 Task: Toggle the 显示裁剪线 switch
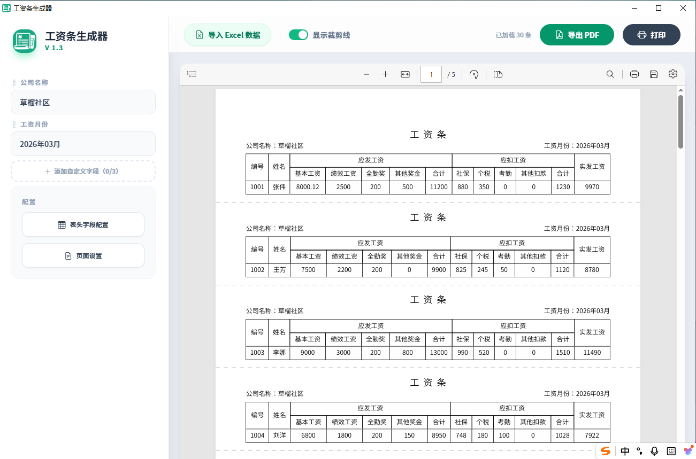point(299,35)
